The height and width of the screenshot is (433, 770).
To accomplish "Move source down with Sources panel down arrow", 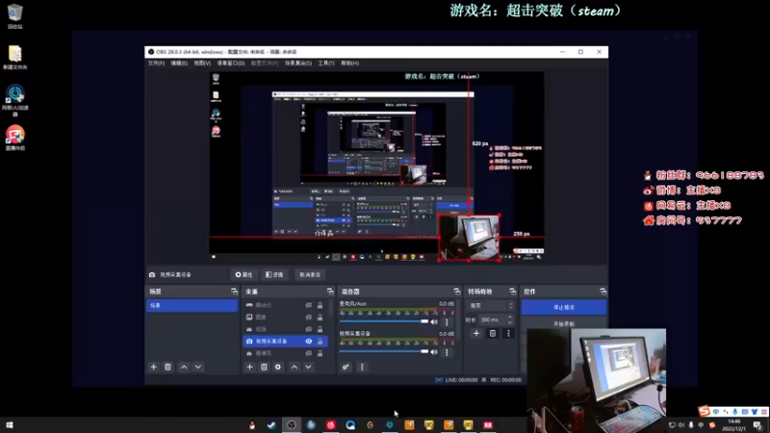I will coord(308,367).
